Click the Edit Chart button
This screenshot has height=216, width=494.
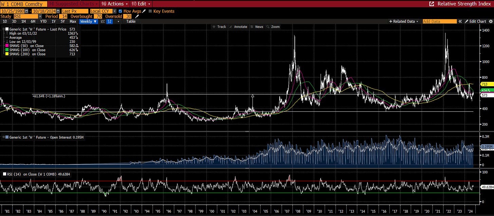click(x=476, y=21)
